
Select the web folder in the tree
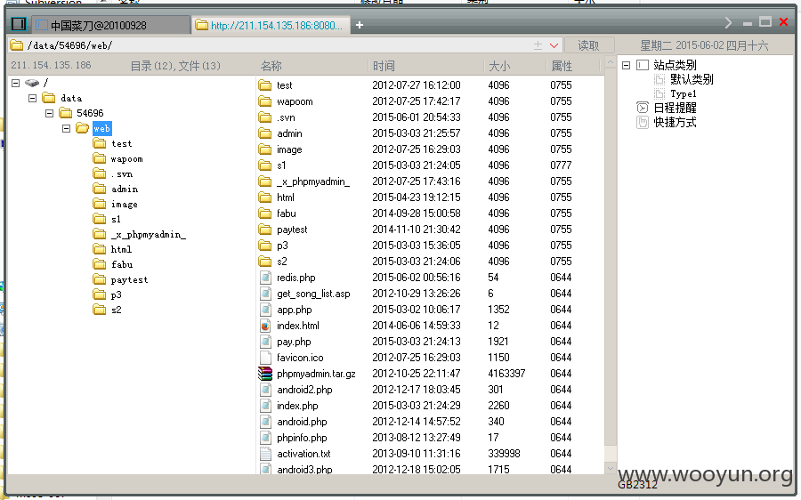(x=101, y=128)
